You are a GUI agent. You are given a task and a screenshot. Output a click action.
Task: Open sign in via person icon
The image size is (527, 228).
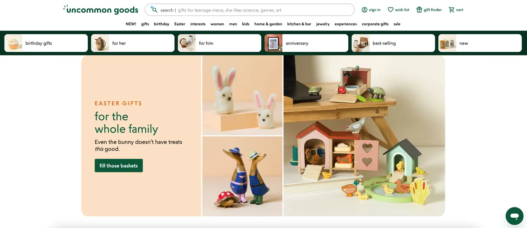pos(364,10)
